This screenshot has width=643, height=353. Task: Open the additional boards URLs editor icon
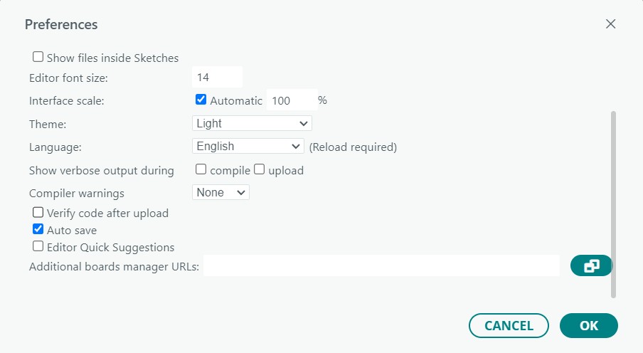coord(591,266)
